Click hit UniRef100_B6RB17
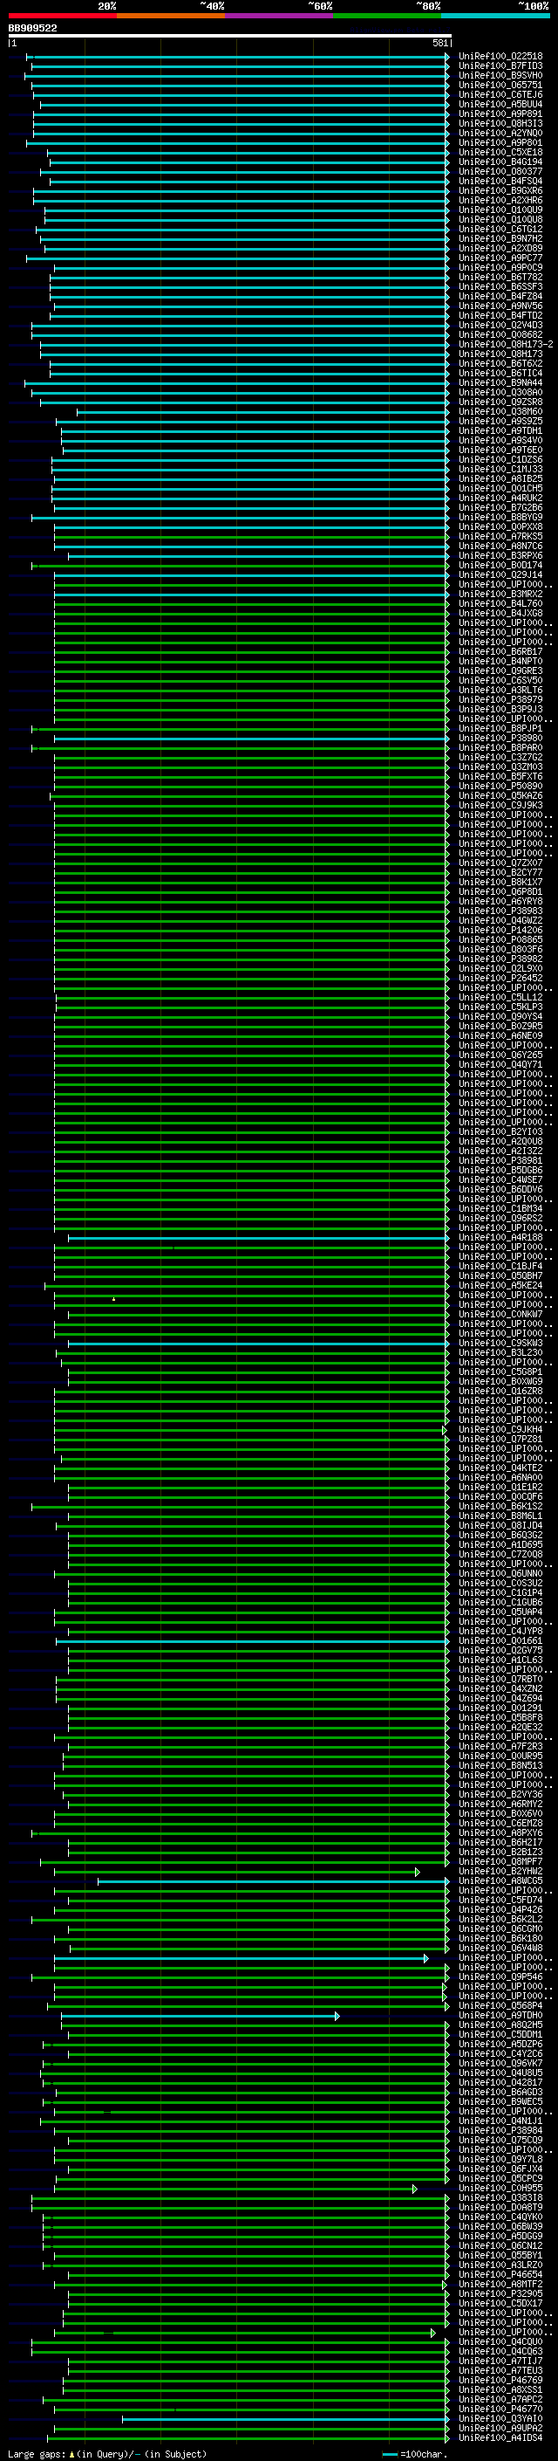 point(500,651)
